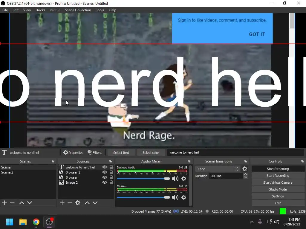
Task: Open the Fade transition properties gear
Action: 245,169
